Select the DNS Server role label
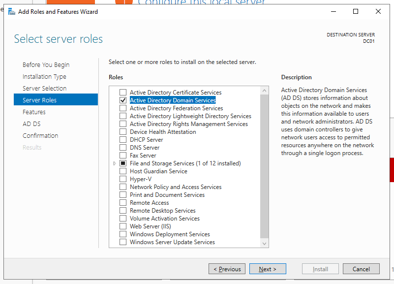394x284 pixels. pyautogui.click(x=145, y=148)
